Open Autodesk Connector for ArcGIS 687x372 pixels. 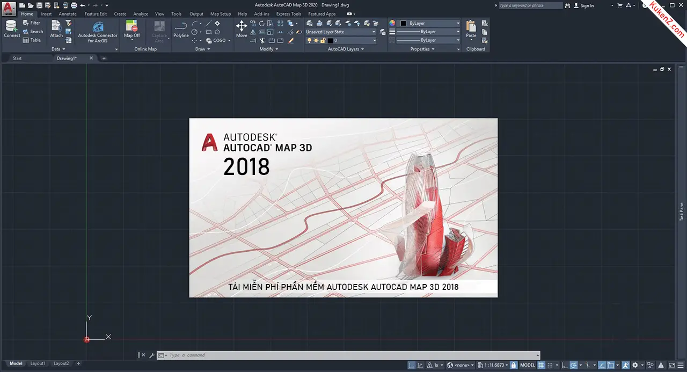pyautogui.click(x=98, y=32)
